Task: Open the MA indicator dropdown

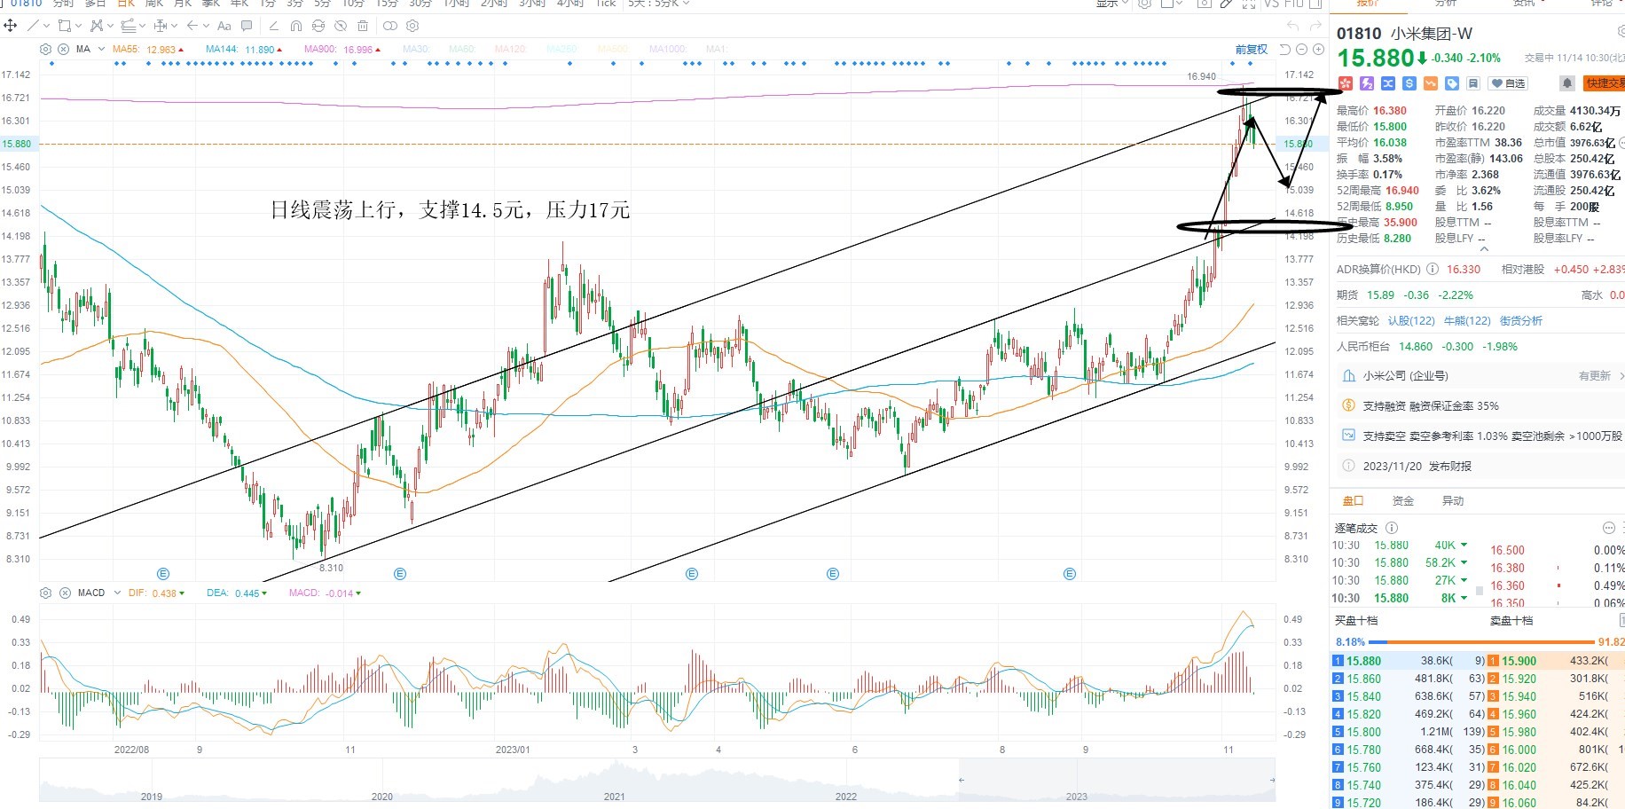Action: [x=101, y=50]
